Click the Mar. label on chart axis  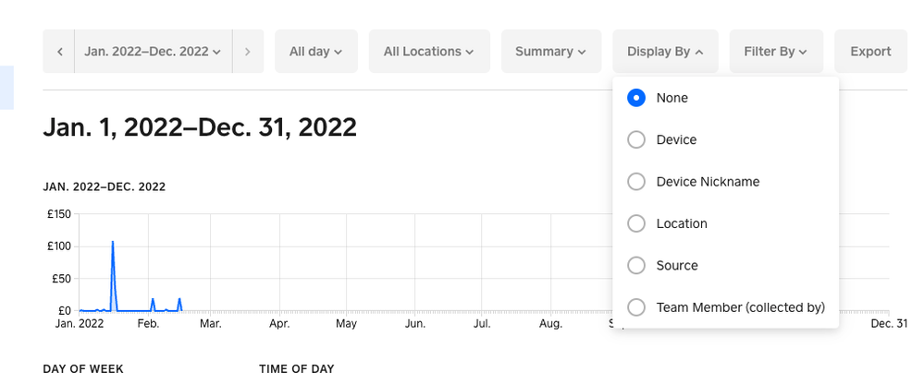point(211,324)
